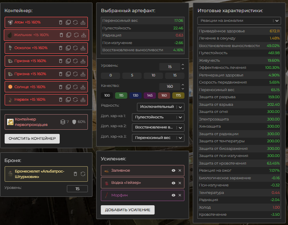Click refresh icon on Червяк row

point(75,99)
